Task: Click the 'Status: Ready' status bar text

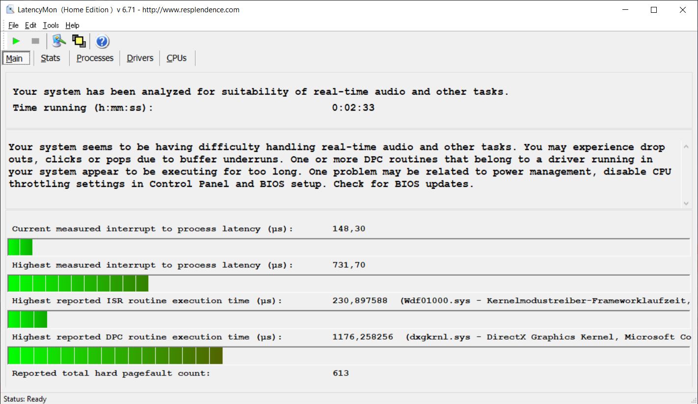Action: (x=25, y=399)
